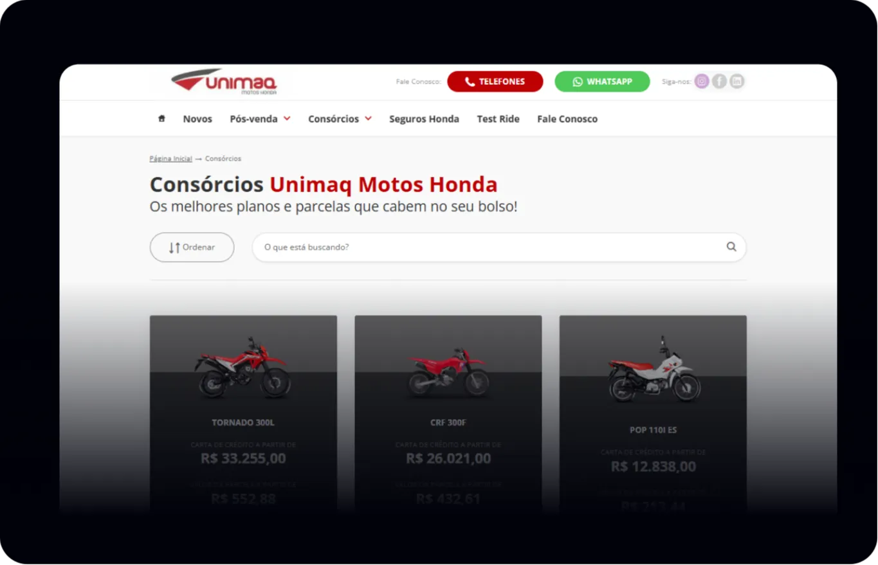This screenshot has height=565, width=878.
Task: Focus the 'O que está buscando?' search field
Action: point(499,247)
